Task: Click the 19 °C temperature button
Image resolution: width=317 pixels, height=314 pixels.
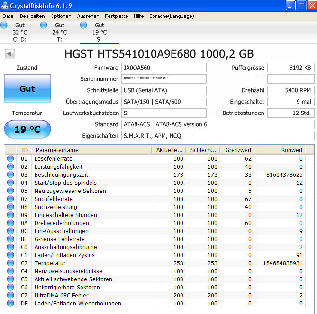Action: (x=27, y=129)
